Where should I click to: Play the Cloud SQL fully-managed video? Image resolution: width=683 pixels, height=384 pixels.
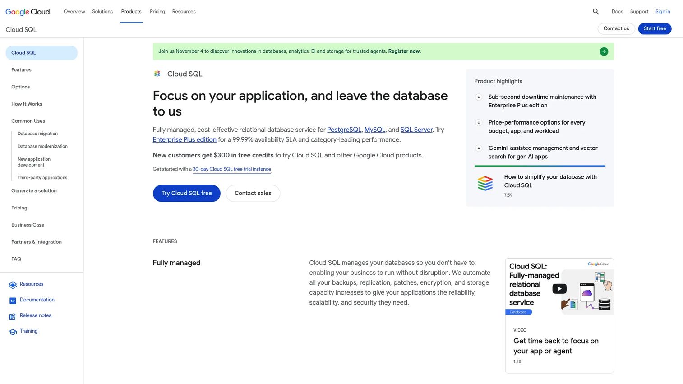(559, 289)
